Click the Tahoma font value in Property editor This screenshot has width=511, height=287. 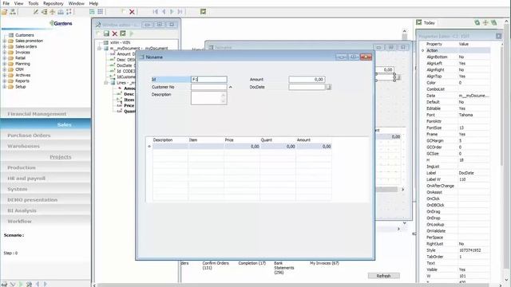pyautogui.click(x=465, y=115)
